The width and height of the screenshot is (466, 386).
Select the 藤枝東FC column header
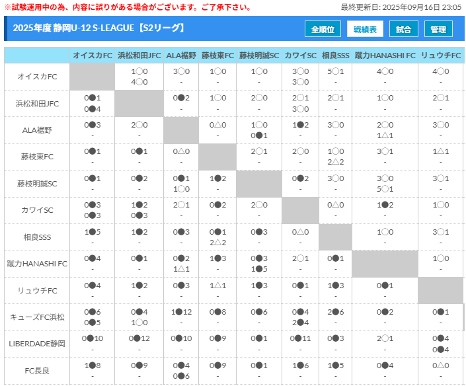coord(217,56)
